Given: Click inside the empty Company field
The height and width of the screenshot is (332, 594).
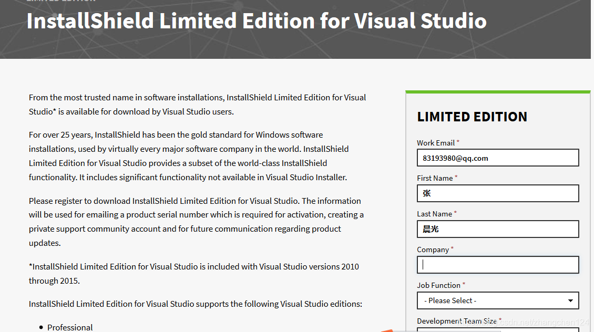Looking at the screenshot, I should [x=497, y=265].
